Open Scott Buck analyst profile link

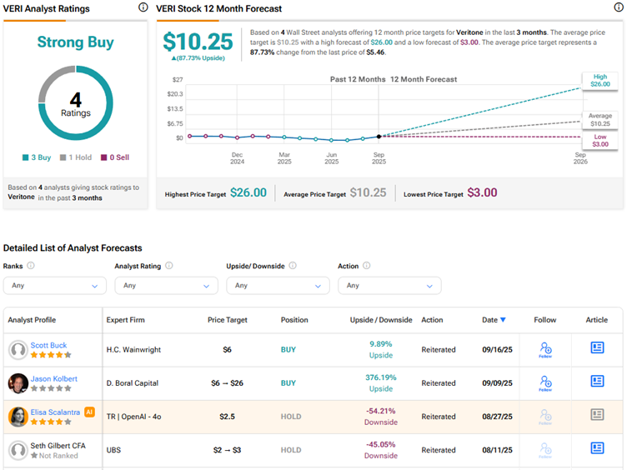[49, 345]
